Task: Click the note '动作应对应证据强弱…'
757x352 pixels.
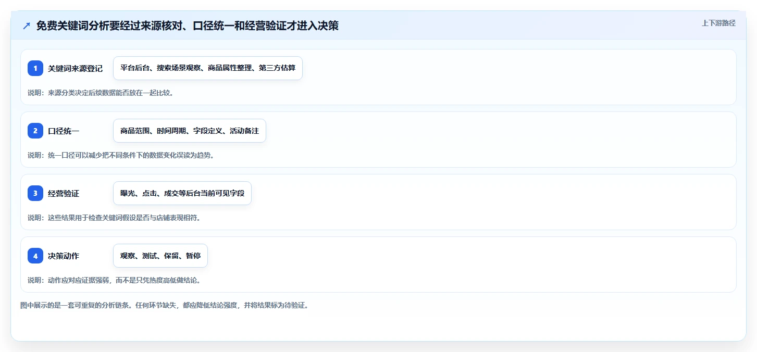Action: [x=114, y=280]
